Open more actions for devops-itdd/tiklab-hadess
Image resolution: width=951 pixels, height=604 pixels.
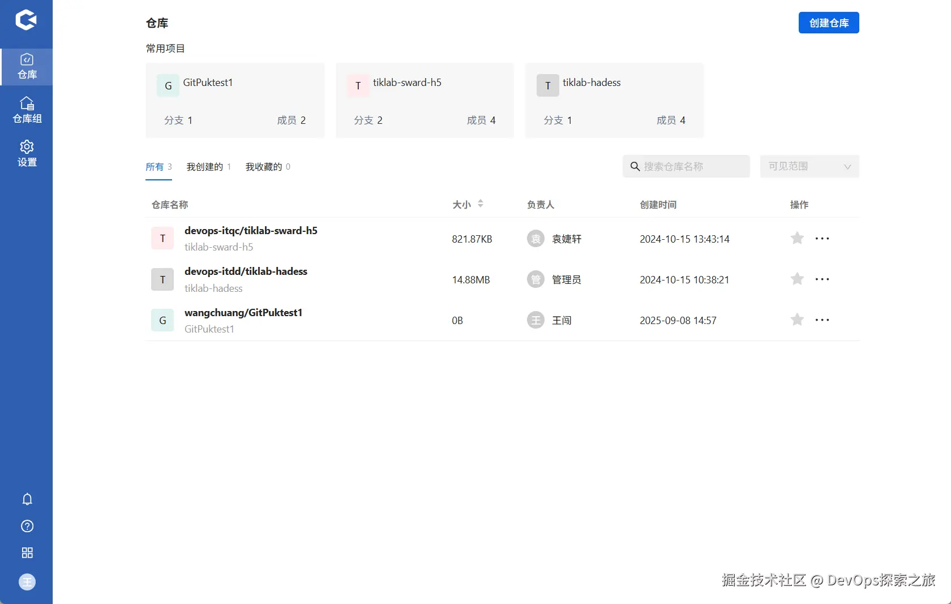822,279
